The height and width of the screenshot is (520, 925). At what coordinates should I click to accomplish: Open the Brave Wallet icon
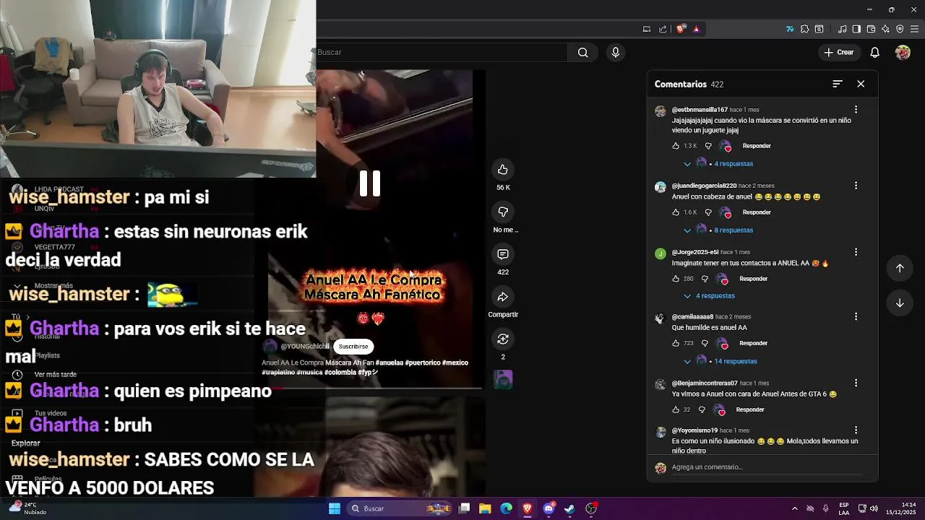click(871, 29)
